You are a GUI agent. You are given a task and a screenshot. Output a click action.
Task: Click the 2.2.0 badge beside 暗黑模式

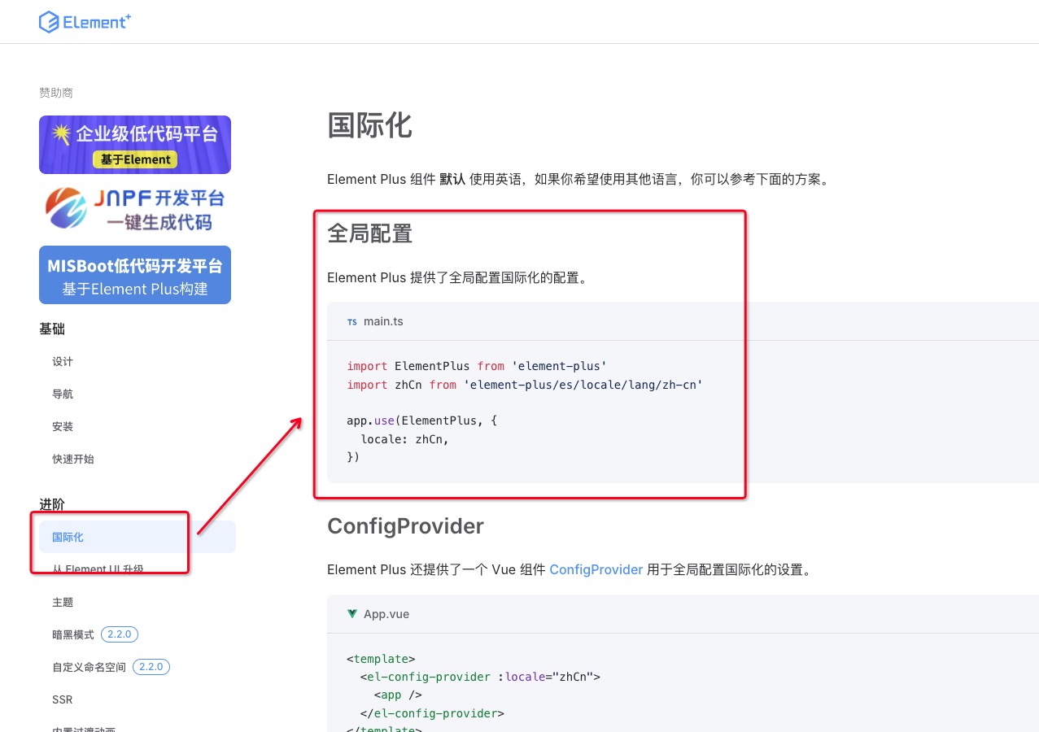pyautogui.click(x=120, y=634)
